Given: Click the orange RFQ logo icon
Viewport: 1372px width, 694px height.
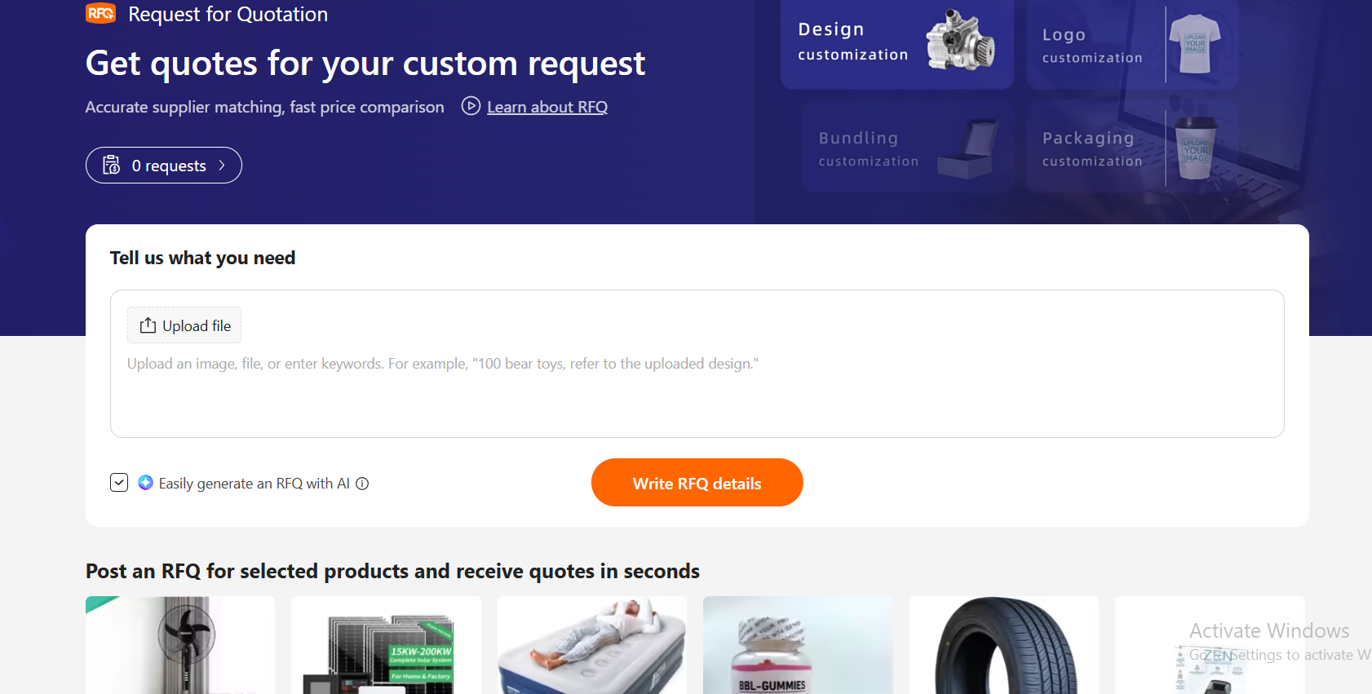Looking at the screenshot, I should tap(101, 13).
